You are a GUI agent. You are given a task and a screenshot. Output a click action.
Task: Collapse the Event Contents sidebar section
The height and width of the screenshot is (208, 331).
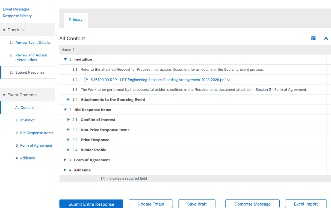click(4, 95)
